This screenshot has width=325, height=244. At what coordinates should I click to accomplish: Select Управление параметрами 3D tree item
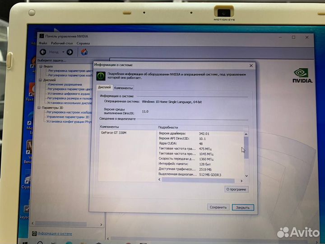68,117
